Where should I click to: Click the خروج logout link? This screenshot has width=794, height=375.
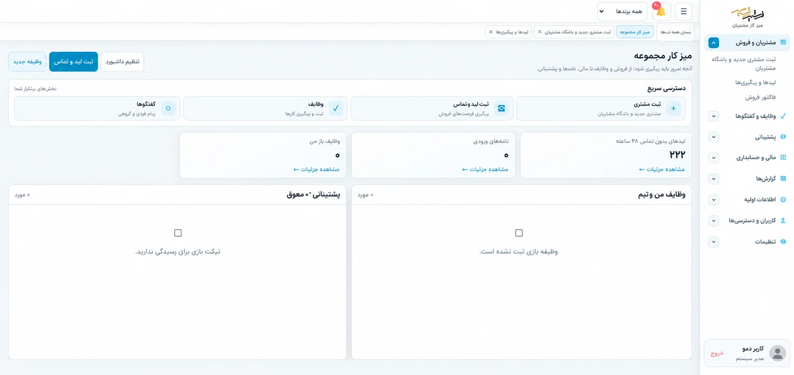pos(717,354)
